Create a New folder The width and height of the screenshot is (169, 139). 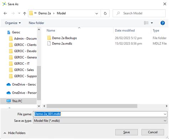36,23
